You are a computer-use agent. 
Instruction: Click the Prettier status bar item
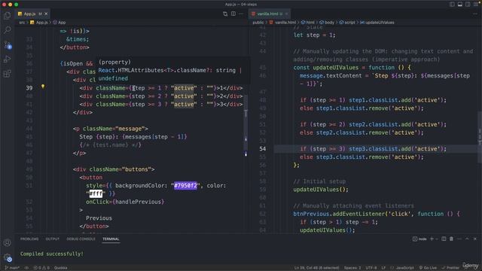tap(450, 268)
